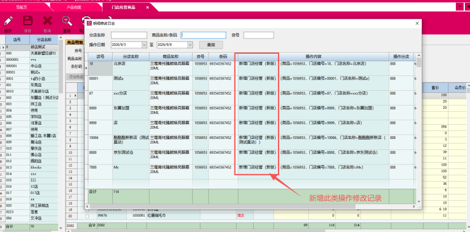Screen dimensions: 470x232
Task: Click the 分店名称 input field in the dialog
Action: [129, 35]
